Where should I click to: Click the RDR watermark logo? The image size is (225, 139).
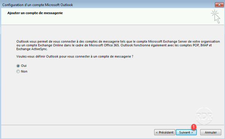[x=204, y=116]
